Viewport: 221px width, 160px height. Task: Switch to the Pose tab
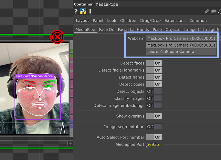(x=157, y=30)
